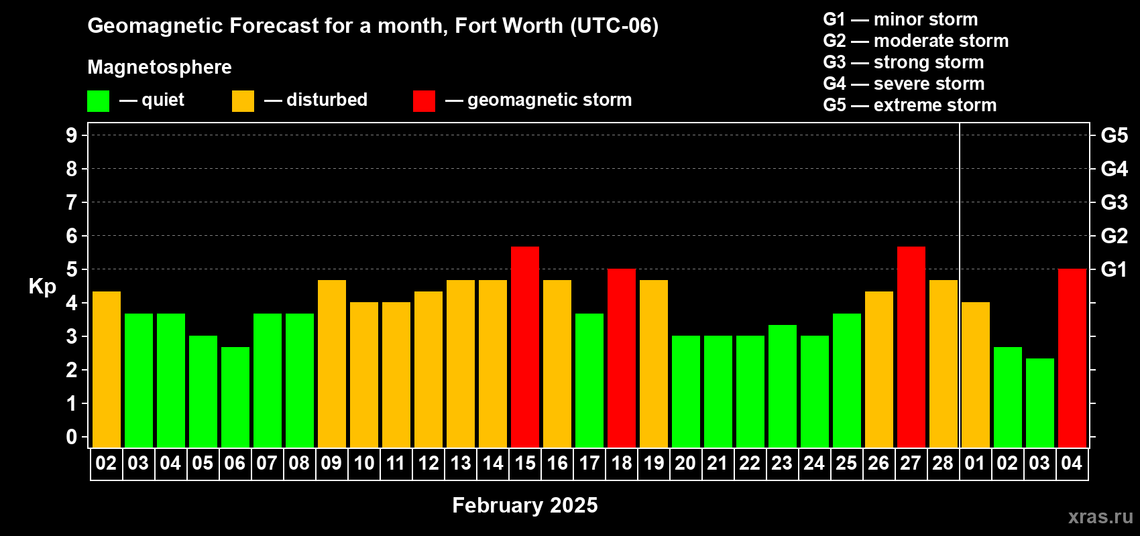Click the orange bar for February 26

pyautogui.click(x=879, y=369)
